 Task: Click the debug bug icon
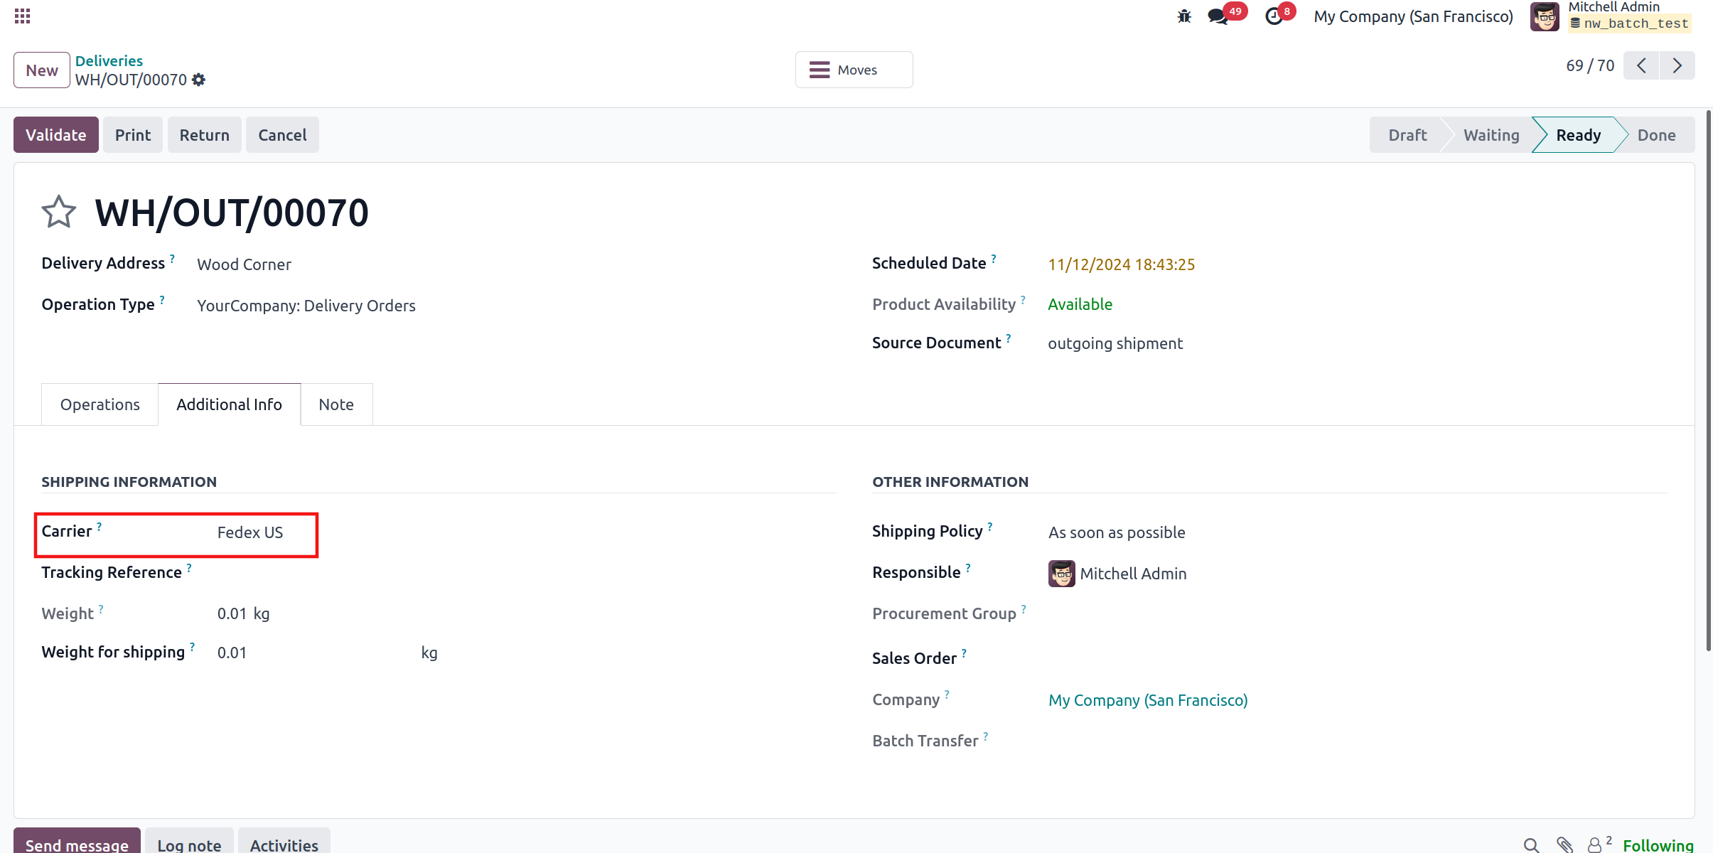tap(1184, 16)
